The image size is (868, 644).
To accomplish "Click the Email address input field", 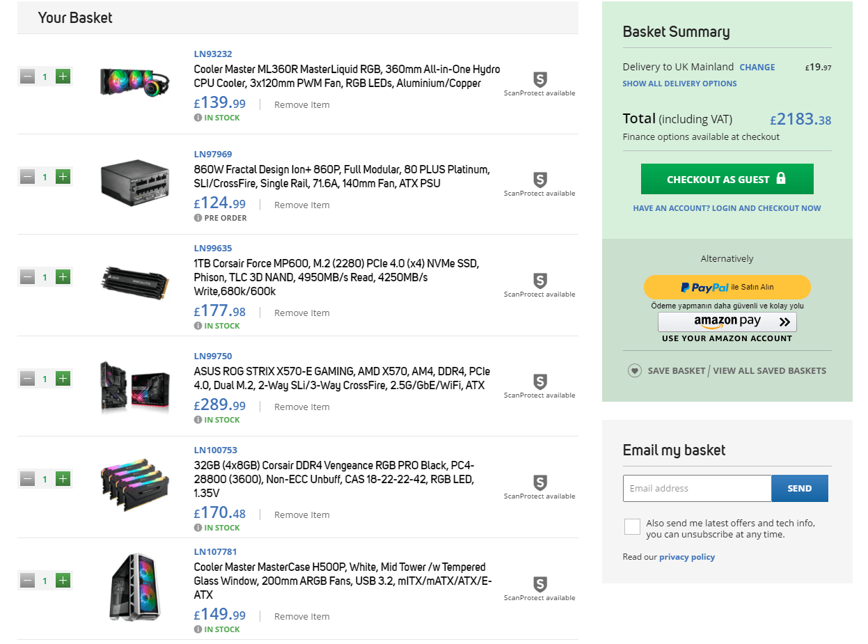I will tap(697, 489).
